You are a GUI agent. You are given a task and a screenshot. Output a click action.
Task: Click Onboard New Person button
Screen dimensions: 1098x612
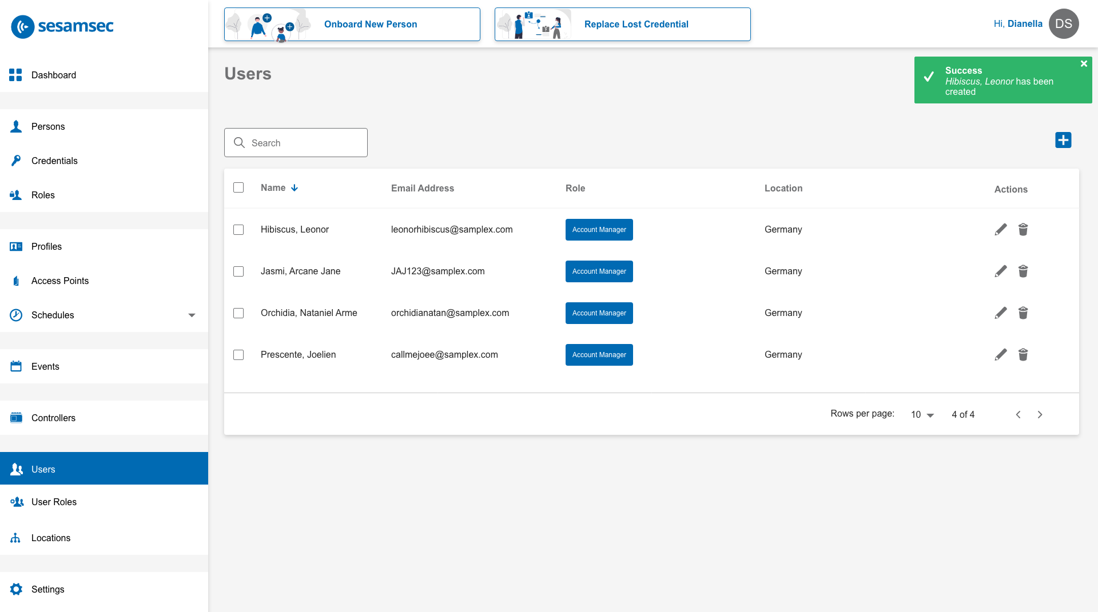(x=352, y=25)
